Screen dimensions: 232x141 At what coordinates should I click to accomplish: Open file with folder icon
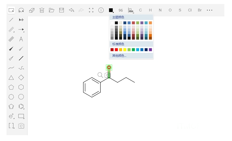52,10
